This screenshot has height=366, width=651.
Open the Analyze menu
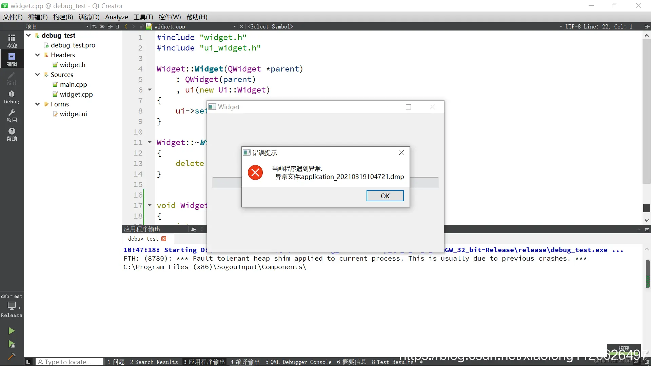click(x=116, y=17)
